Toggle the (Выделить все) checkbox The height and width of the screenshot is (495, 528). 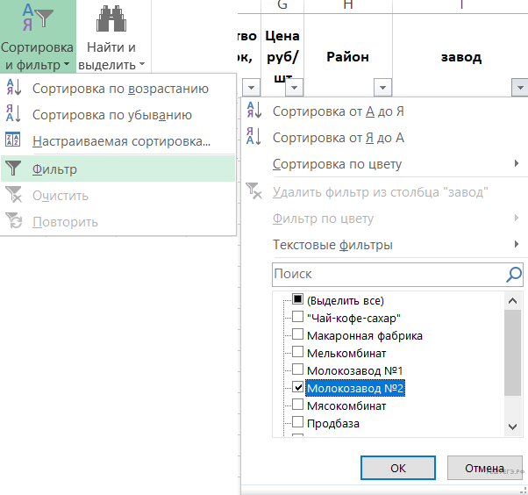click(x=298, y=300)
